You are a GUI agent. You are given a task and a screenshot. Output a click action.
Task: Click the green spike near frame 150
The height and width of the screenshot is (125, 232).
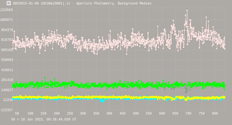tap(44, 78)
